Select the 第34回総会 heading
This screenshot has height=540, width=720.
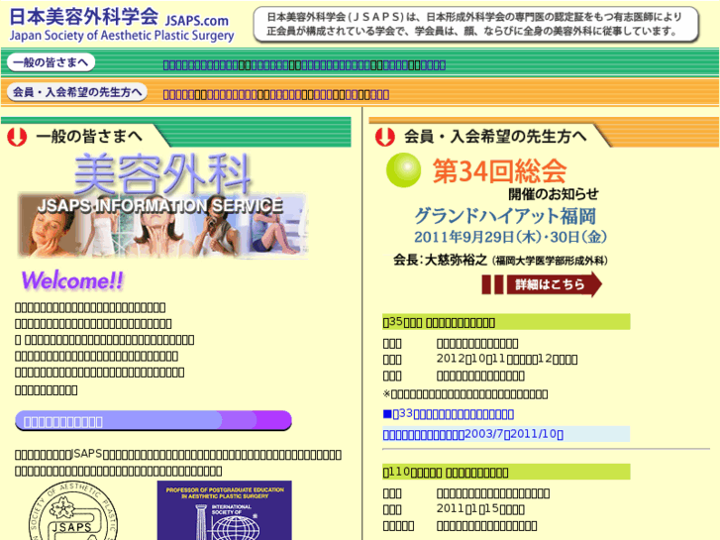499,171
